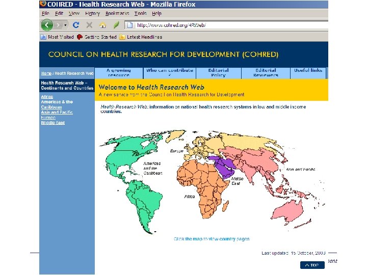Open the File menu
The image size is (367, 275).
(45, 13)
